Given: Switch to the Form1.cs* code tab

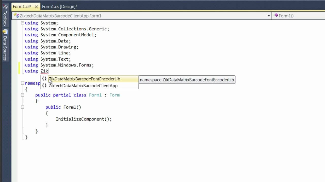Looking at the screenshot, I should pos(22,7).
